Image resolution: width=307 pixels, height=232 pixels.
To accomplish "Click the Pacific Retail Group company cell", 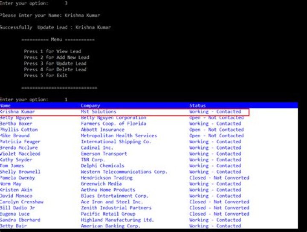I will coord(108,214).
